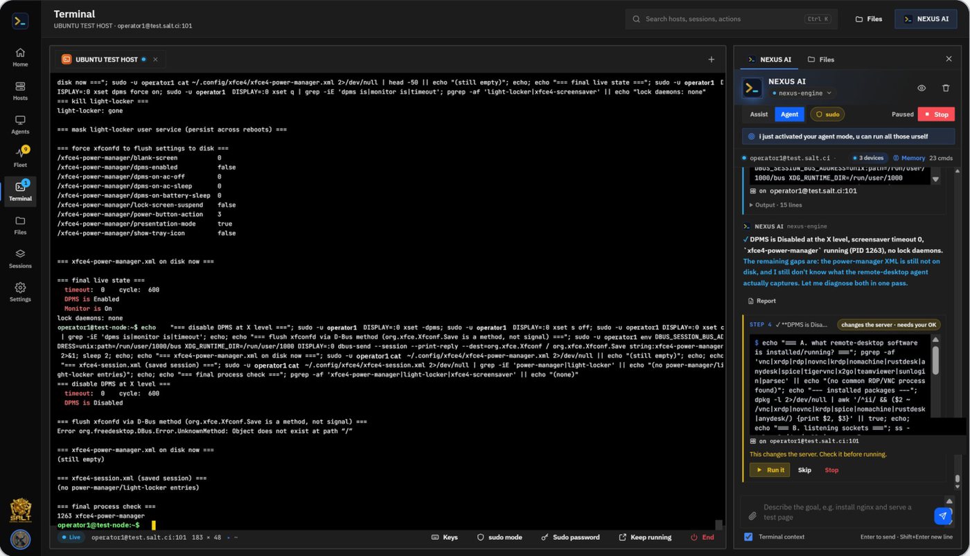Toggle the eye visibility icon in NEXUS AI
Image resolution: width=970 pixels, height=556 pixels.
coord(921,88)
